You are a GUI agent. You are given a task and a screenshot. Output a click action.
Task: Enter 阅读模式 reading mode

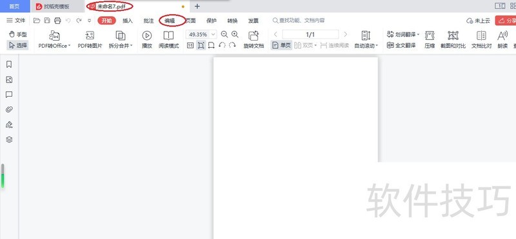tap(168, 39)
